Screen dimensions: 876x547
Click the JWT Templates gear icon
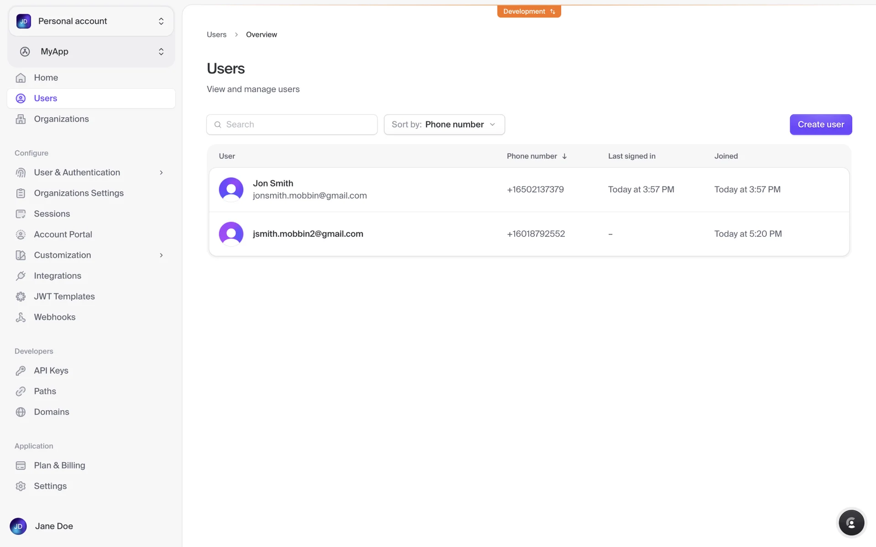(x=21, y=297)
